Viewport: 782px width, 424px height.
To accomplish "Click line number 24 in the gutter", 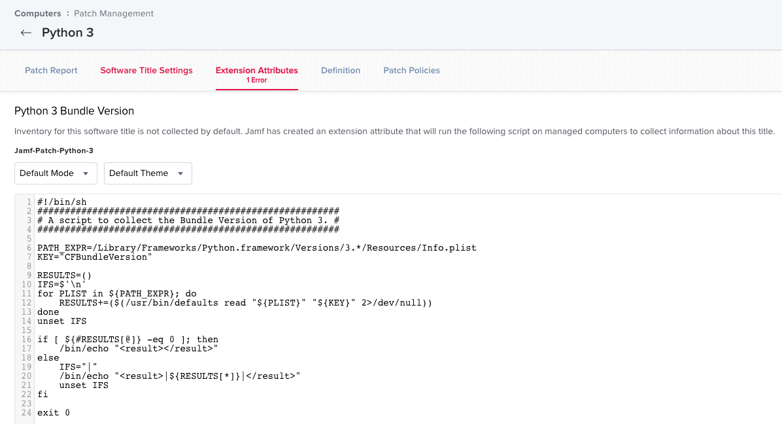I will [x=26, y=413].
